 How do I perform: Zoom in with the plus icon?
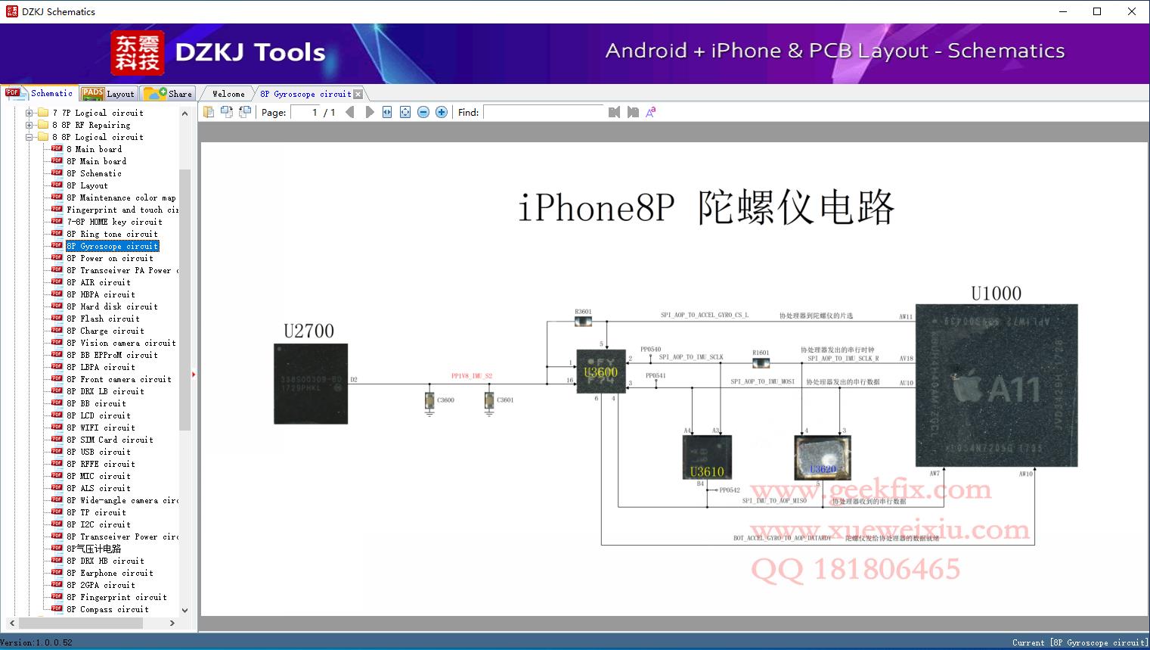pos(442,112)
